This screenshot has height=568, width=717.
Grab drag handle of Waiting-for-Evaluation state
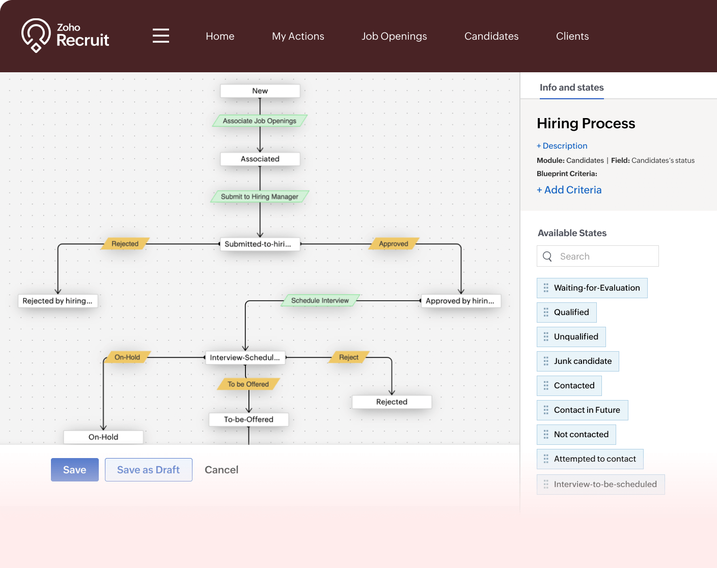click(546, 288)
